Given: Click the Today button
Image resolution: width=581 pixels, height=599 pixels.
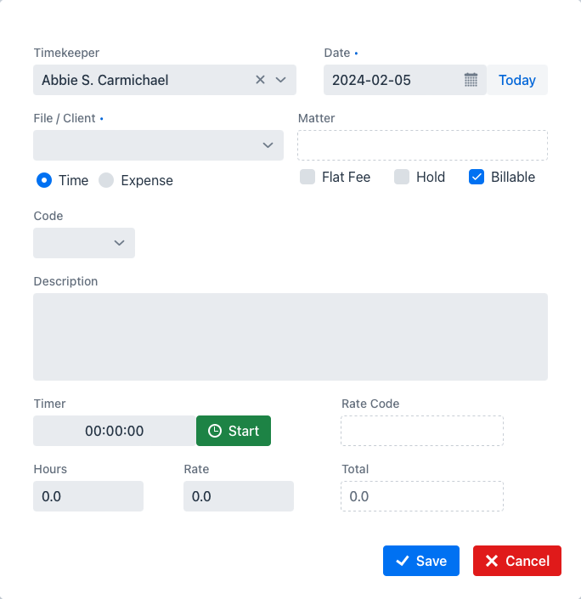Looking at the screenshot, I should [517, 80].
